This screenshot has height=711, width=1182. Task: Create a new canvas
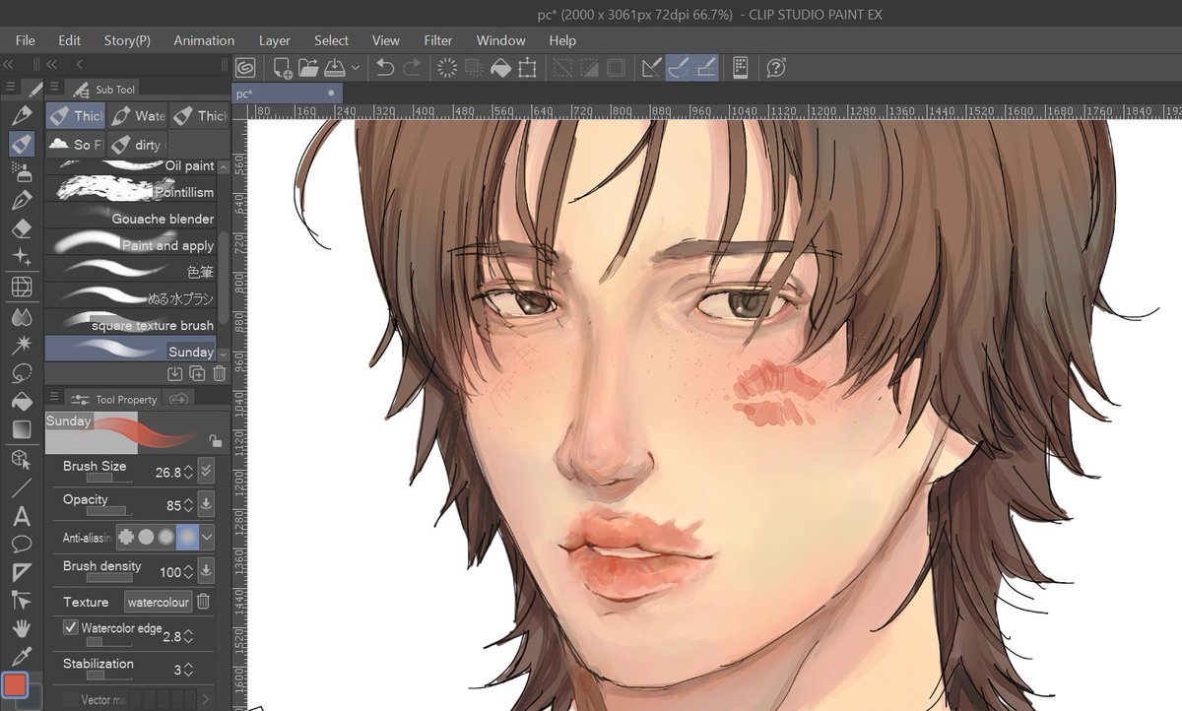tap(283, 68)
